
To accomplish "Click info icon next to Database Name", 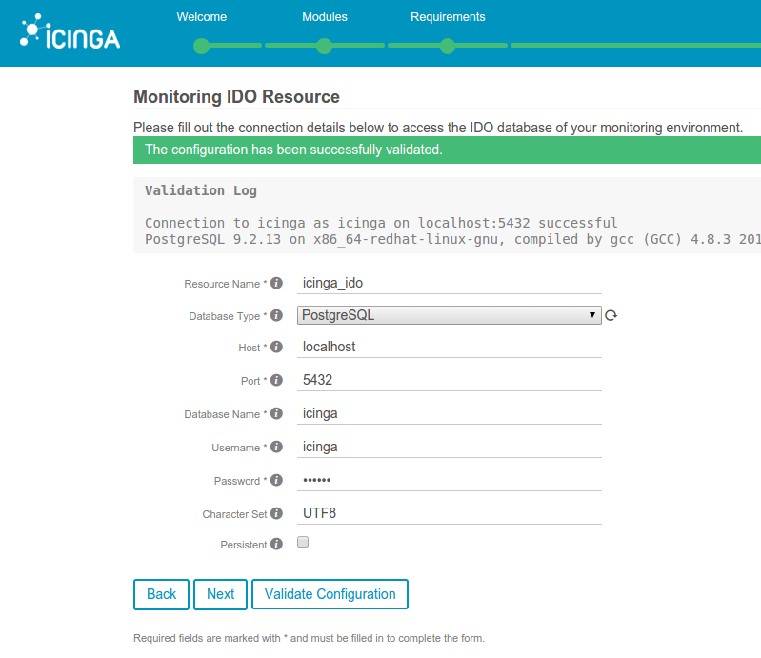I will point(276,413).
